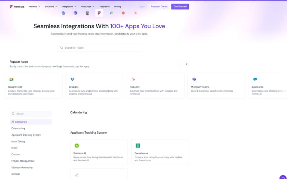
Task: Open the Hubspot integration title
Action: point(135,87)
